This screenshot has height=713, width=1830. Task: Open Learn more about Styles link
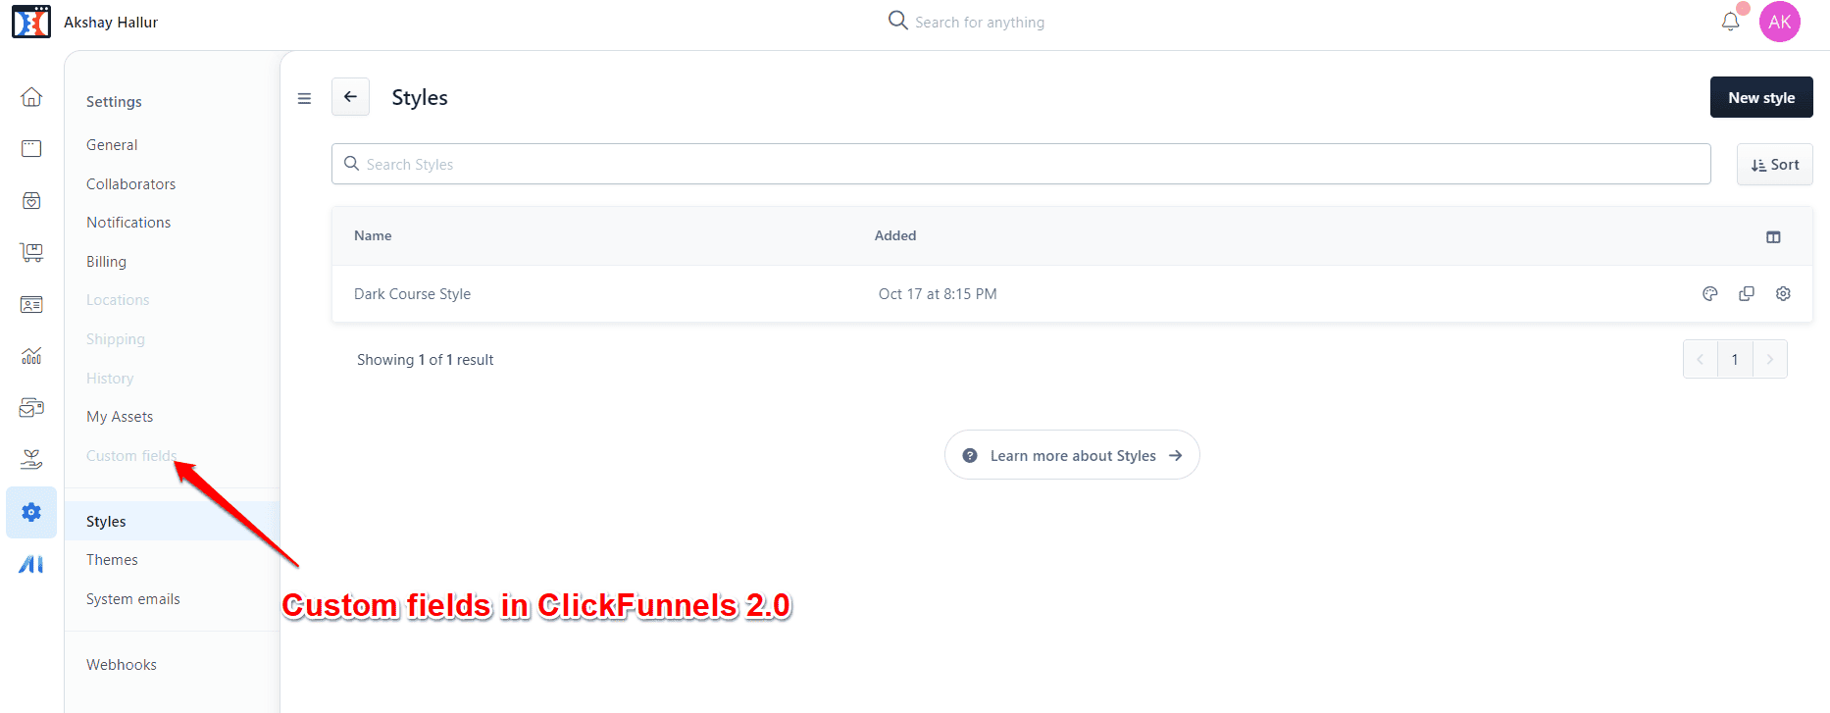click(x=1072, y=455)
